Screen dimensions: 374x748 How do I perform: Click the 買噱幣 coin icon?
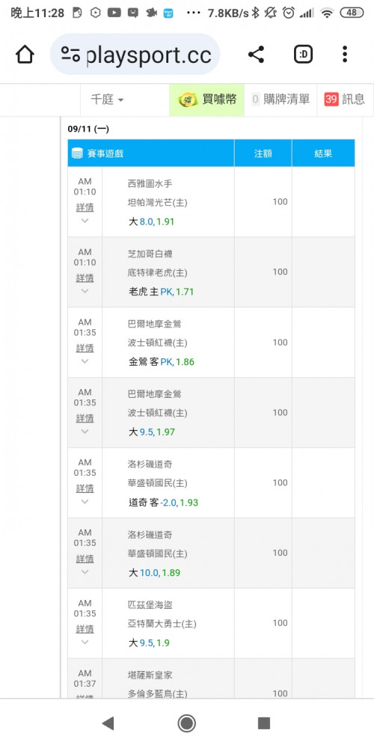pyautogui.click(x=187, y=99)
